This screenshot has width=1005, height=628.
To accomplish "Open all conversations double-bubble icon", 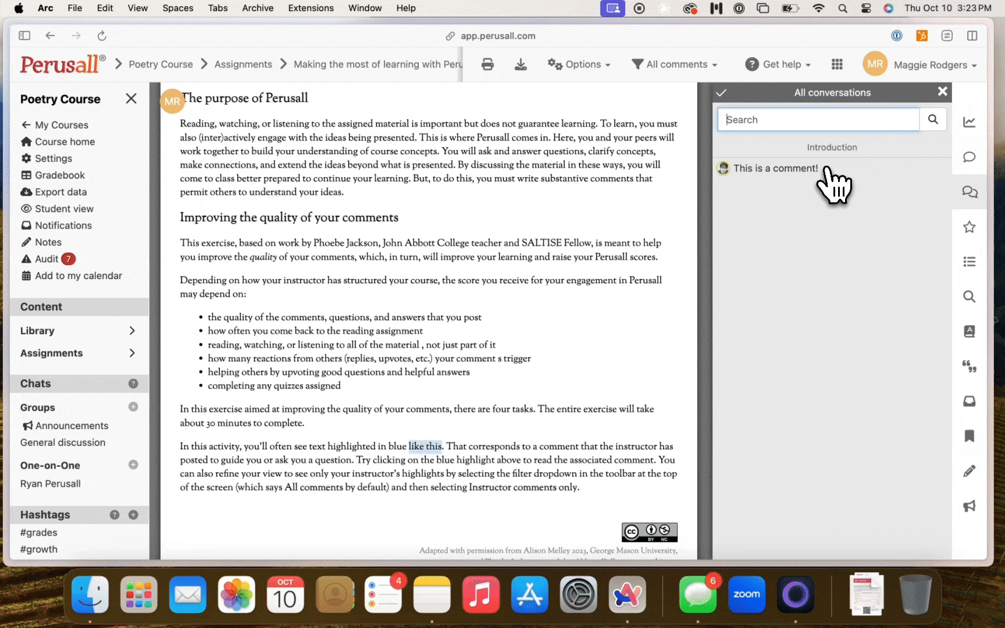I will (x=969, y=192).
